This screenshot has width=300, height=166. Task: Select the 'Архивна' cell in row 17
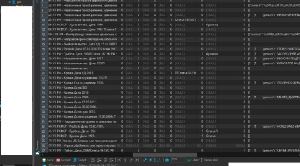[212, 54]
